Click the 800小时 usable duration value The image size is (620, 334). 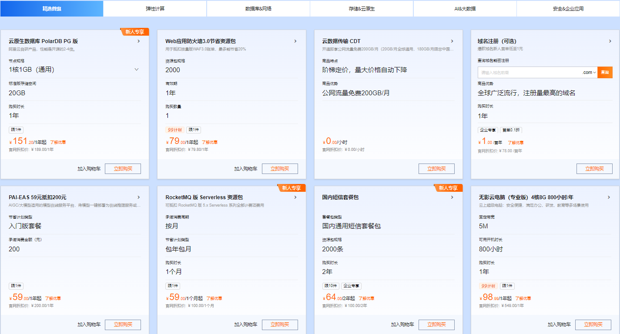tap(491, 249)
